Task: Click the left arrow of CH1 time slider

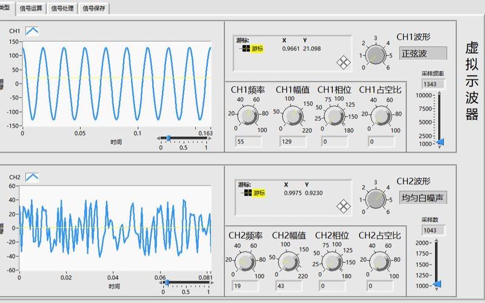Action: tap(158, 138)
